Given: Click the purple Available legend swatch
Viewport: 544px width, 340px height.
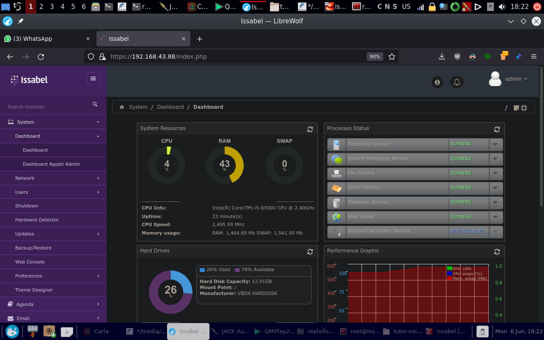Looking at the screenshot, I should coord(237,270).
